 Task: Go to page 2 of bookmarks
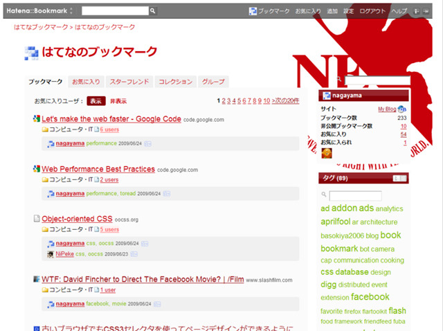point(224,100)
